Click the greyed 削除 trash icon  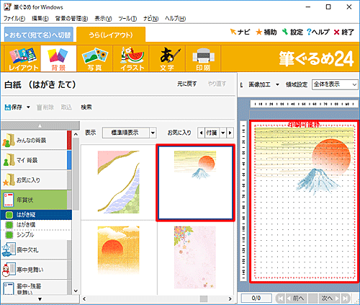coord(45,107)
